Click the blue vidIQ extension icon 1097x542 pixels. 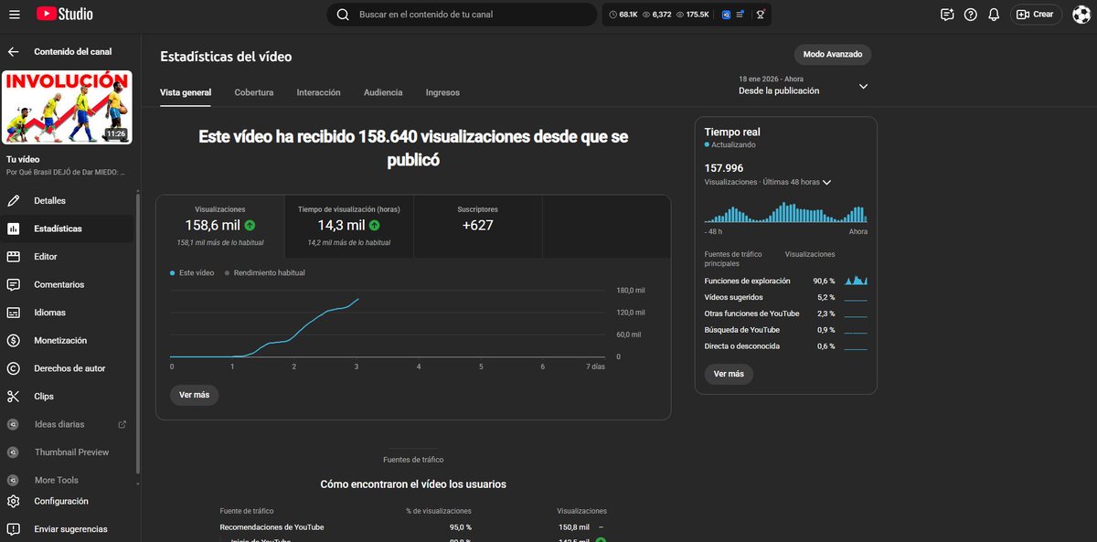(x=726, y=15)
